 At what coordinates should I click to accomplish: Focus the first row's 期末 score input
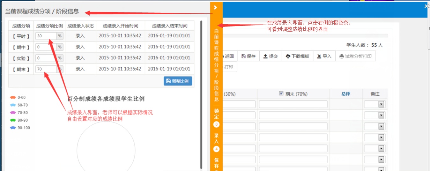(293, 104)
